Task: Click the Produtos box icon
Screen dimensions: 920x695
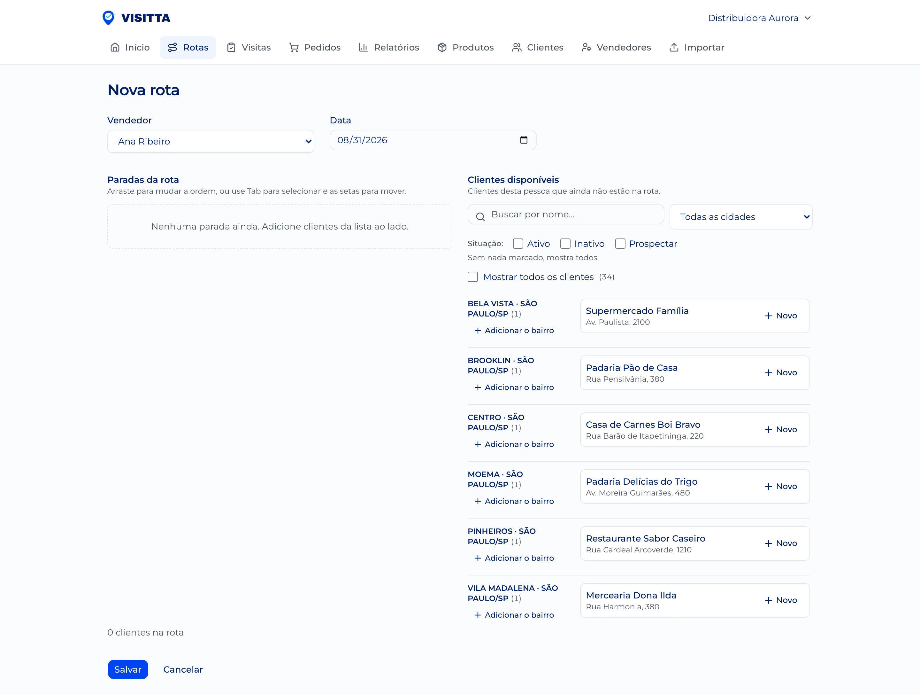Action: (442, 47)
